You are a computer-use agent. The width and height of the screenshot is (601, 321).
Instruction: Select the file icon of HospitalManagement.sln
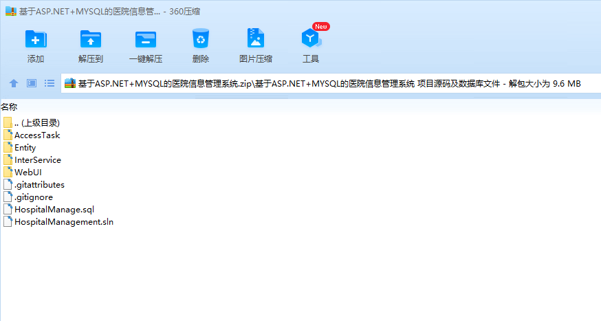pyautogui.click(x=8, y=221)
